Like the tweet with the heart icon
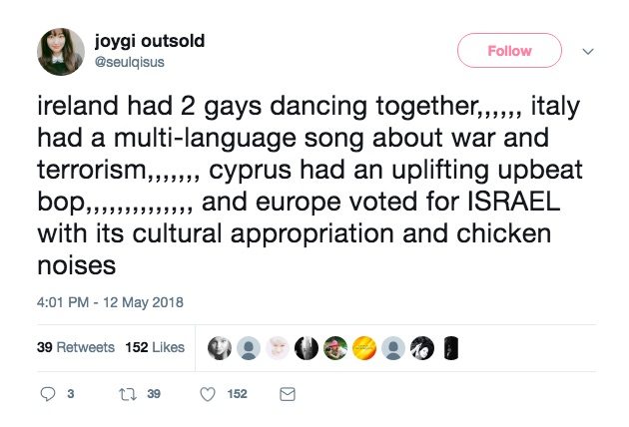629x427 pixels. pos(208,394)
